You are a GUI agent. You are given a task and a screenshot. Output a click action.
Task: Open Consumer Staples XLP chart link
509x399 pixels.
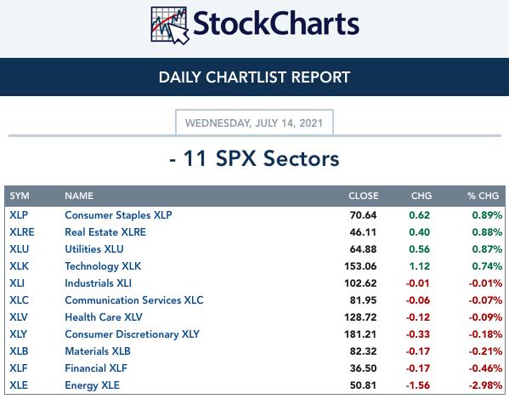point(118,215)
